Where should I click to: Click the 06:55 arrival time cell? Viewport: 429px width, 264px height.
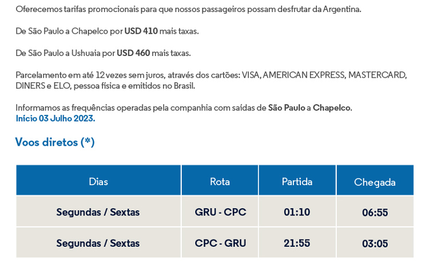(375, 211)
